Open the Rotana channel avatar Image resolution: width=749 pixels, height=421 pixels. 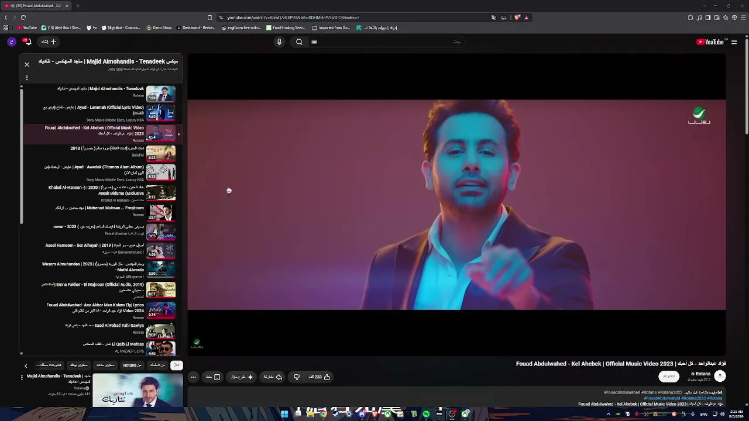720,377
